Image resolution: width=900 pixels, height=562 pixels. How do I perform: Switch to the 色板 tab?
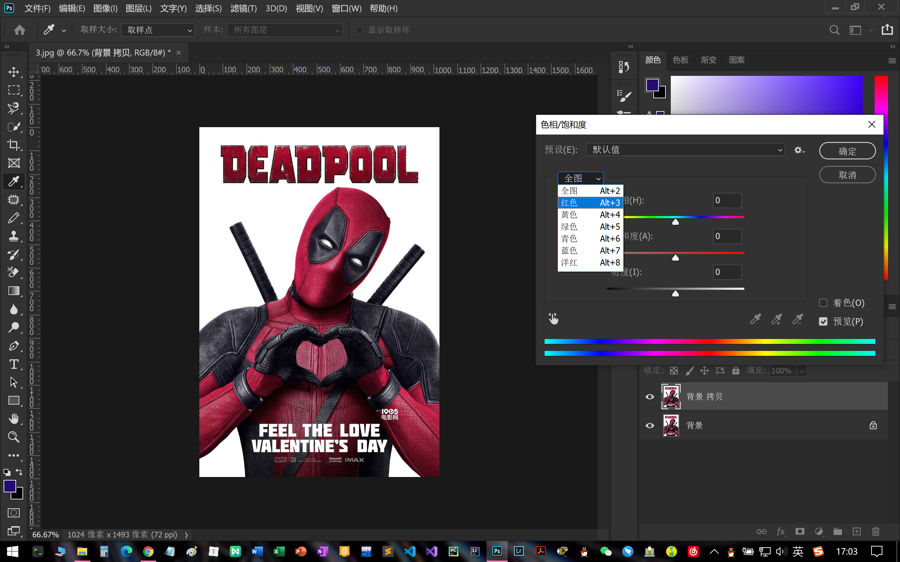coord(680,60)
